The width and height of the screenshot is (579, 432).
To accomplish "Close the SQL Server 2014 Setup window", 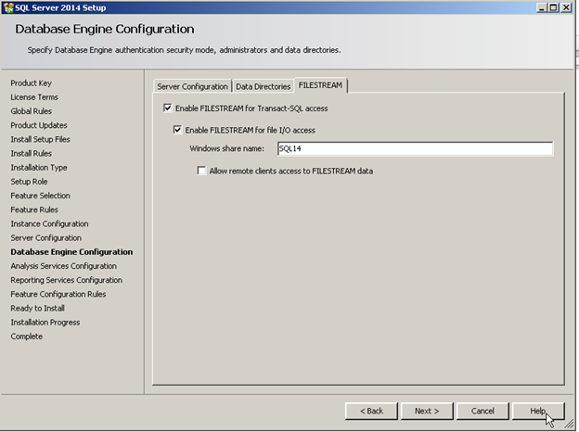I will point(566,7).
